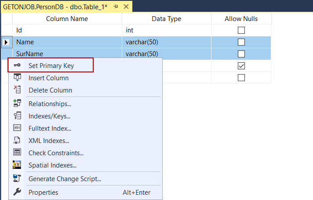Click the Relationships icon in the menu
Viewport: 313px width, 200px height.
17,104
